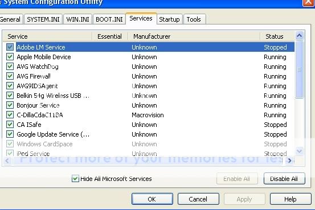Toggle Hide All Microsoft Services checkbox

tap(75, 179)
